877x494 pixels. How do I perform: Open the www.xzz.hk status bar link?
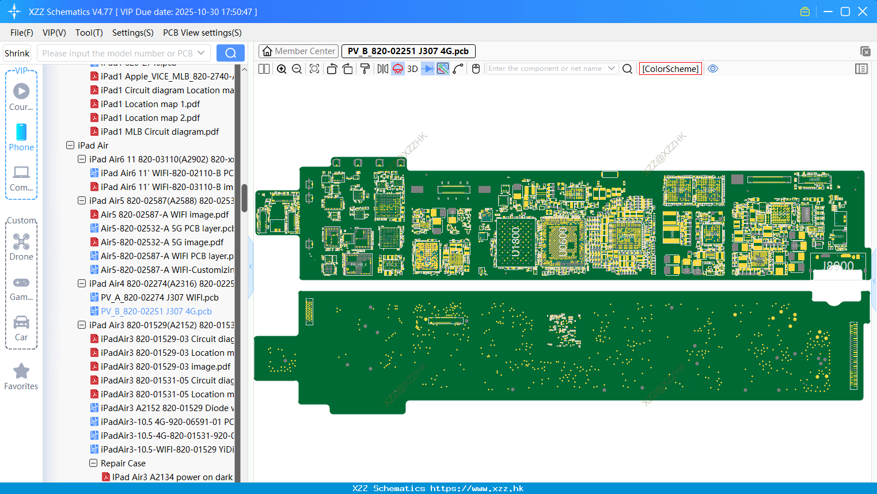pos(477,488)
